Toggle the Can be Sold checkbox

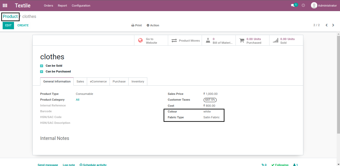[41, 66]
